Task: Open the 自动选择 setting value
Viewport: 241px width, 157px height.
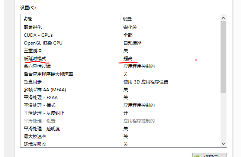Action: pos(132,43)
